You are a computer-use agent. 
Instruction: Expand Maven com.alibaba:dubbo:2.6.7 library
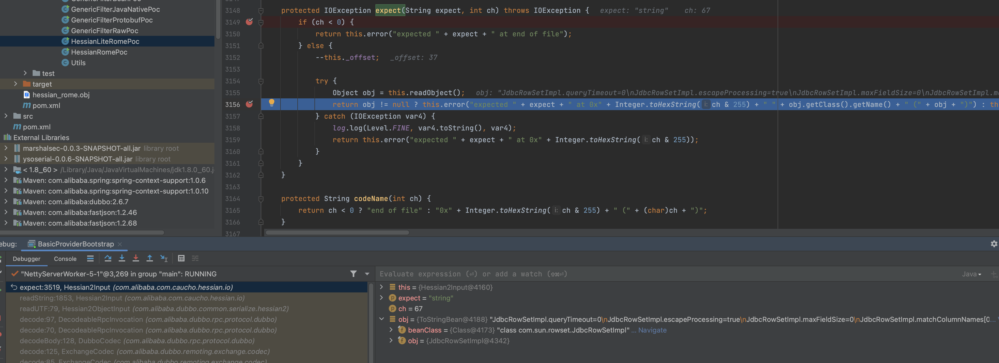click(x=6, y=201)
